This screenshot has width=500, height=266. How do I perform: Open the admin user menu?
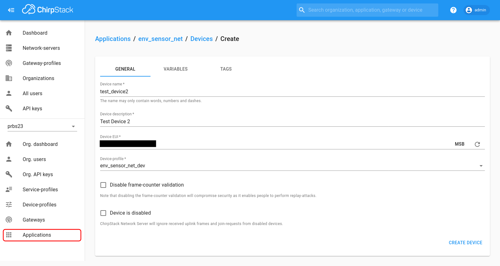coord(476,10)
